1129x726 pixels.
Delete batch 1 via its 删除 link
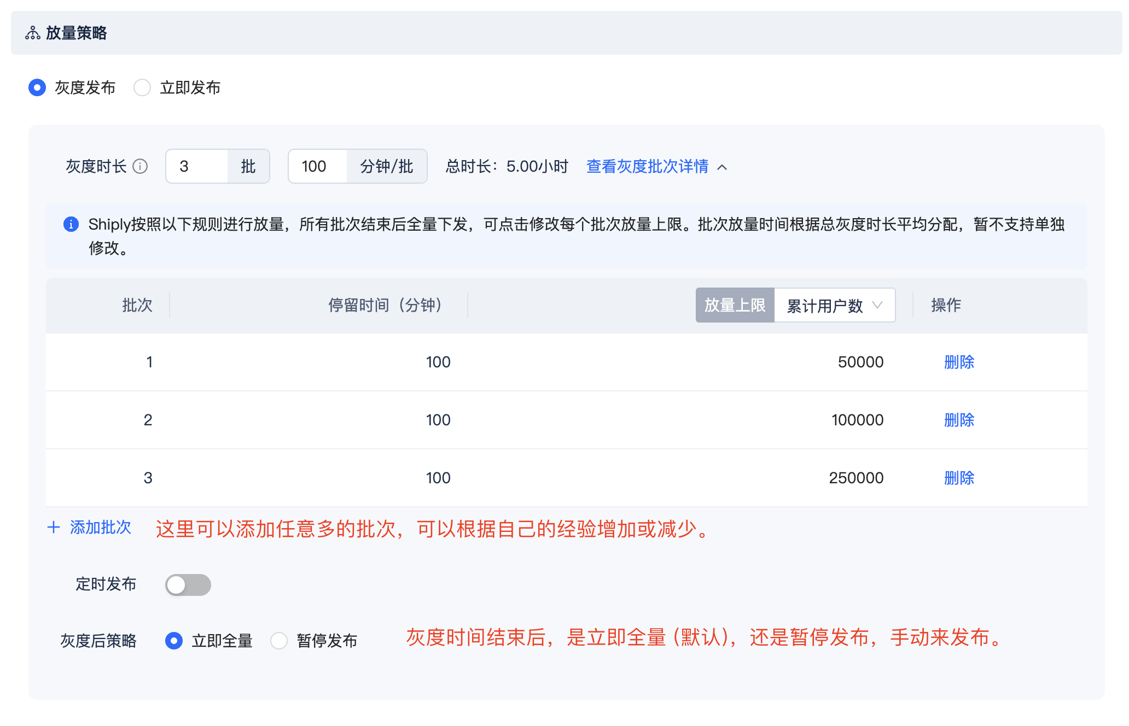click(x=959, y=362)
